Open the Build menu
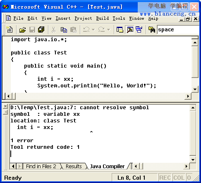The height and width of the screenshot is (183, 201). pos(103,18)
